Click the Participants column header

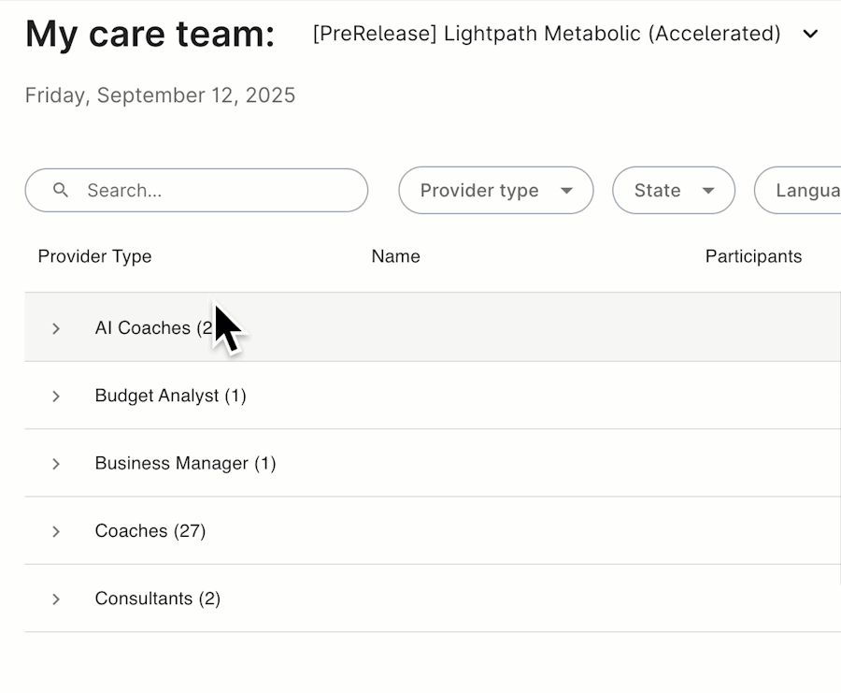[753, 257]
